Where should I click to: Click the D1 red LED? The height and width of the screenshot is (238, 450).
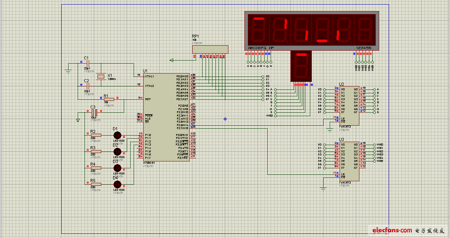[x=117, y=135]
